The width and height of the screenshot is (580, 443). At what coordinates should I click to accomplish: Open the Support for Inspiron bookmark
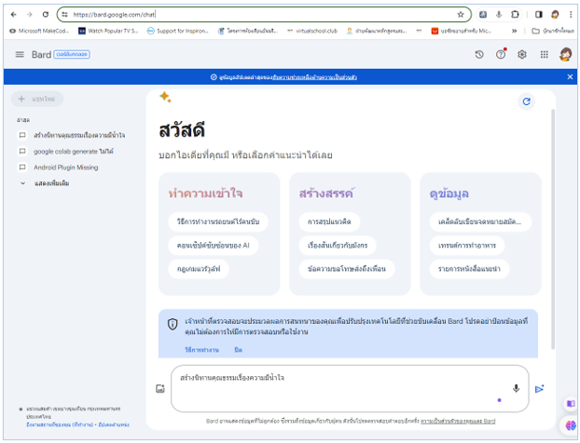pyautogui.click(x=177, y=31)
